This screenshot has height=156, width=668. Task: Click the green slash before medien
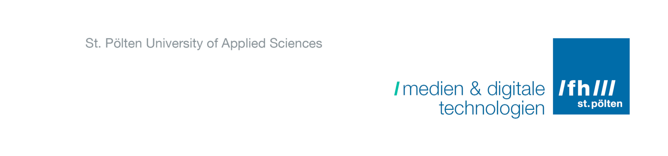pyautogui.click(x=396, y=89)
